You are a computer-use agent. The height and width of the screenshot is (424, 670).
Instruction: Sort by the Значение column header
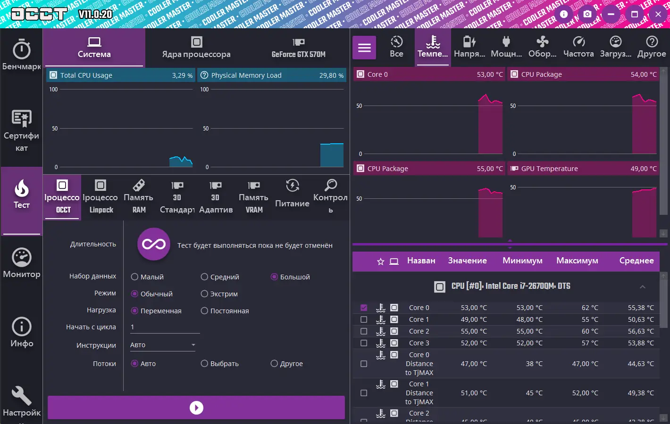467,261
